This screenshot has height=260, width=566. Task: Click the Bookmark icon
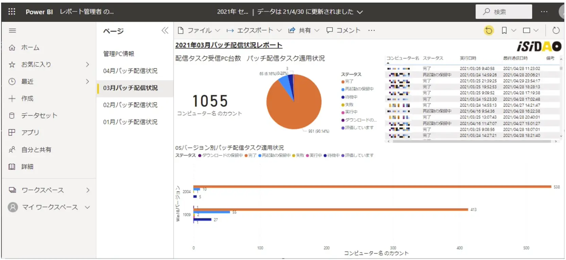(x=504, y=31)
